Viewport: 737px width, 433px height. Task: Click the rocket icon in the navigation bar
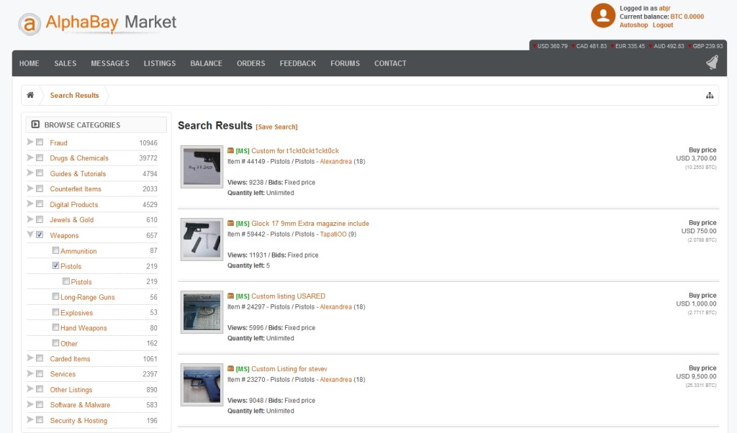pos(712,63)
